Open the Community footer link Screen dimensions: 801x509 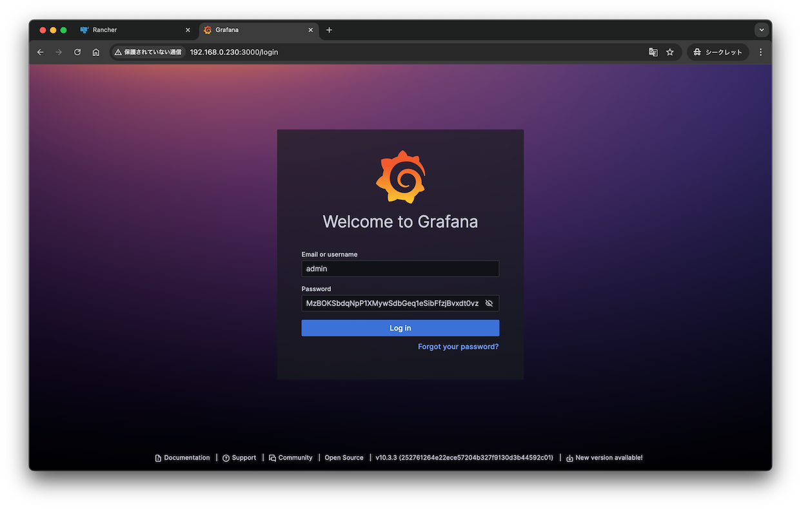point(291,458)
